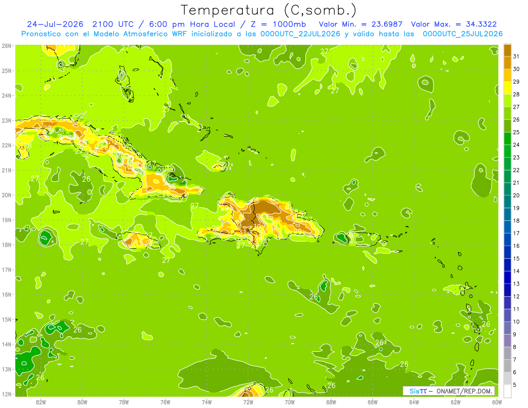Image resolution: width=528 pixels, height=408 pixels.
Task: Pick the gray swatch between 6 and 7
Action: [x=507, y=366]
